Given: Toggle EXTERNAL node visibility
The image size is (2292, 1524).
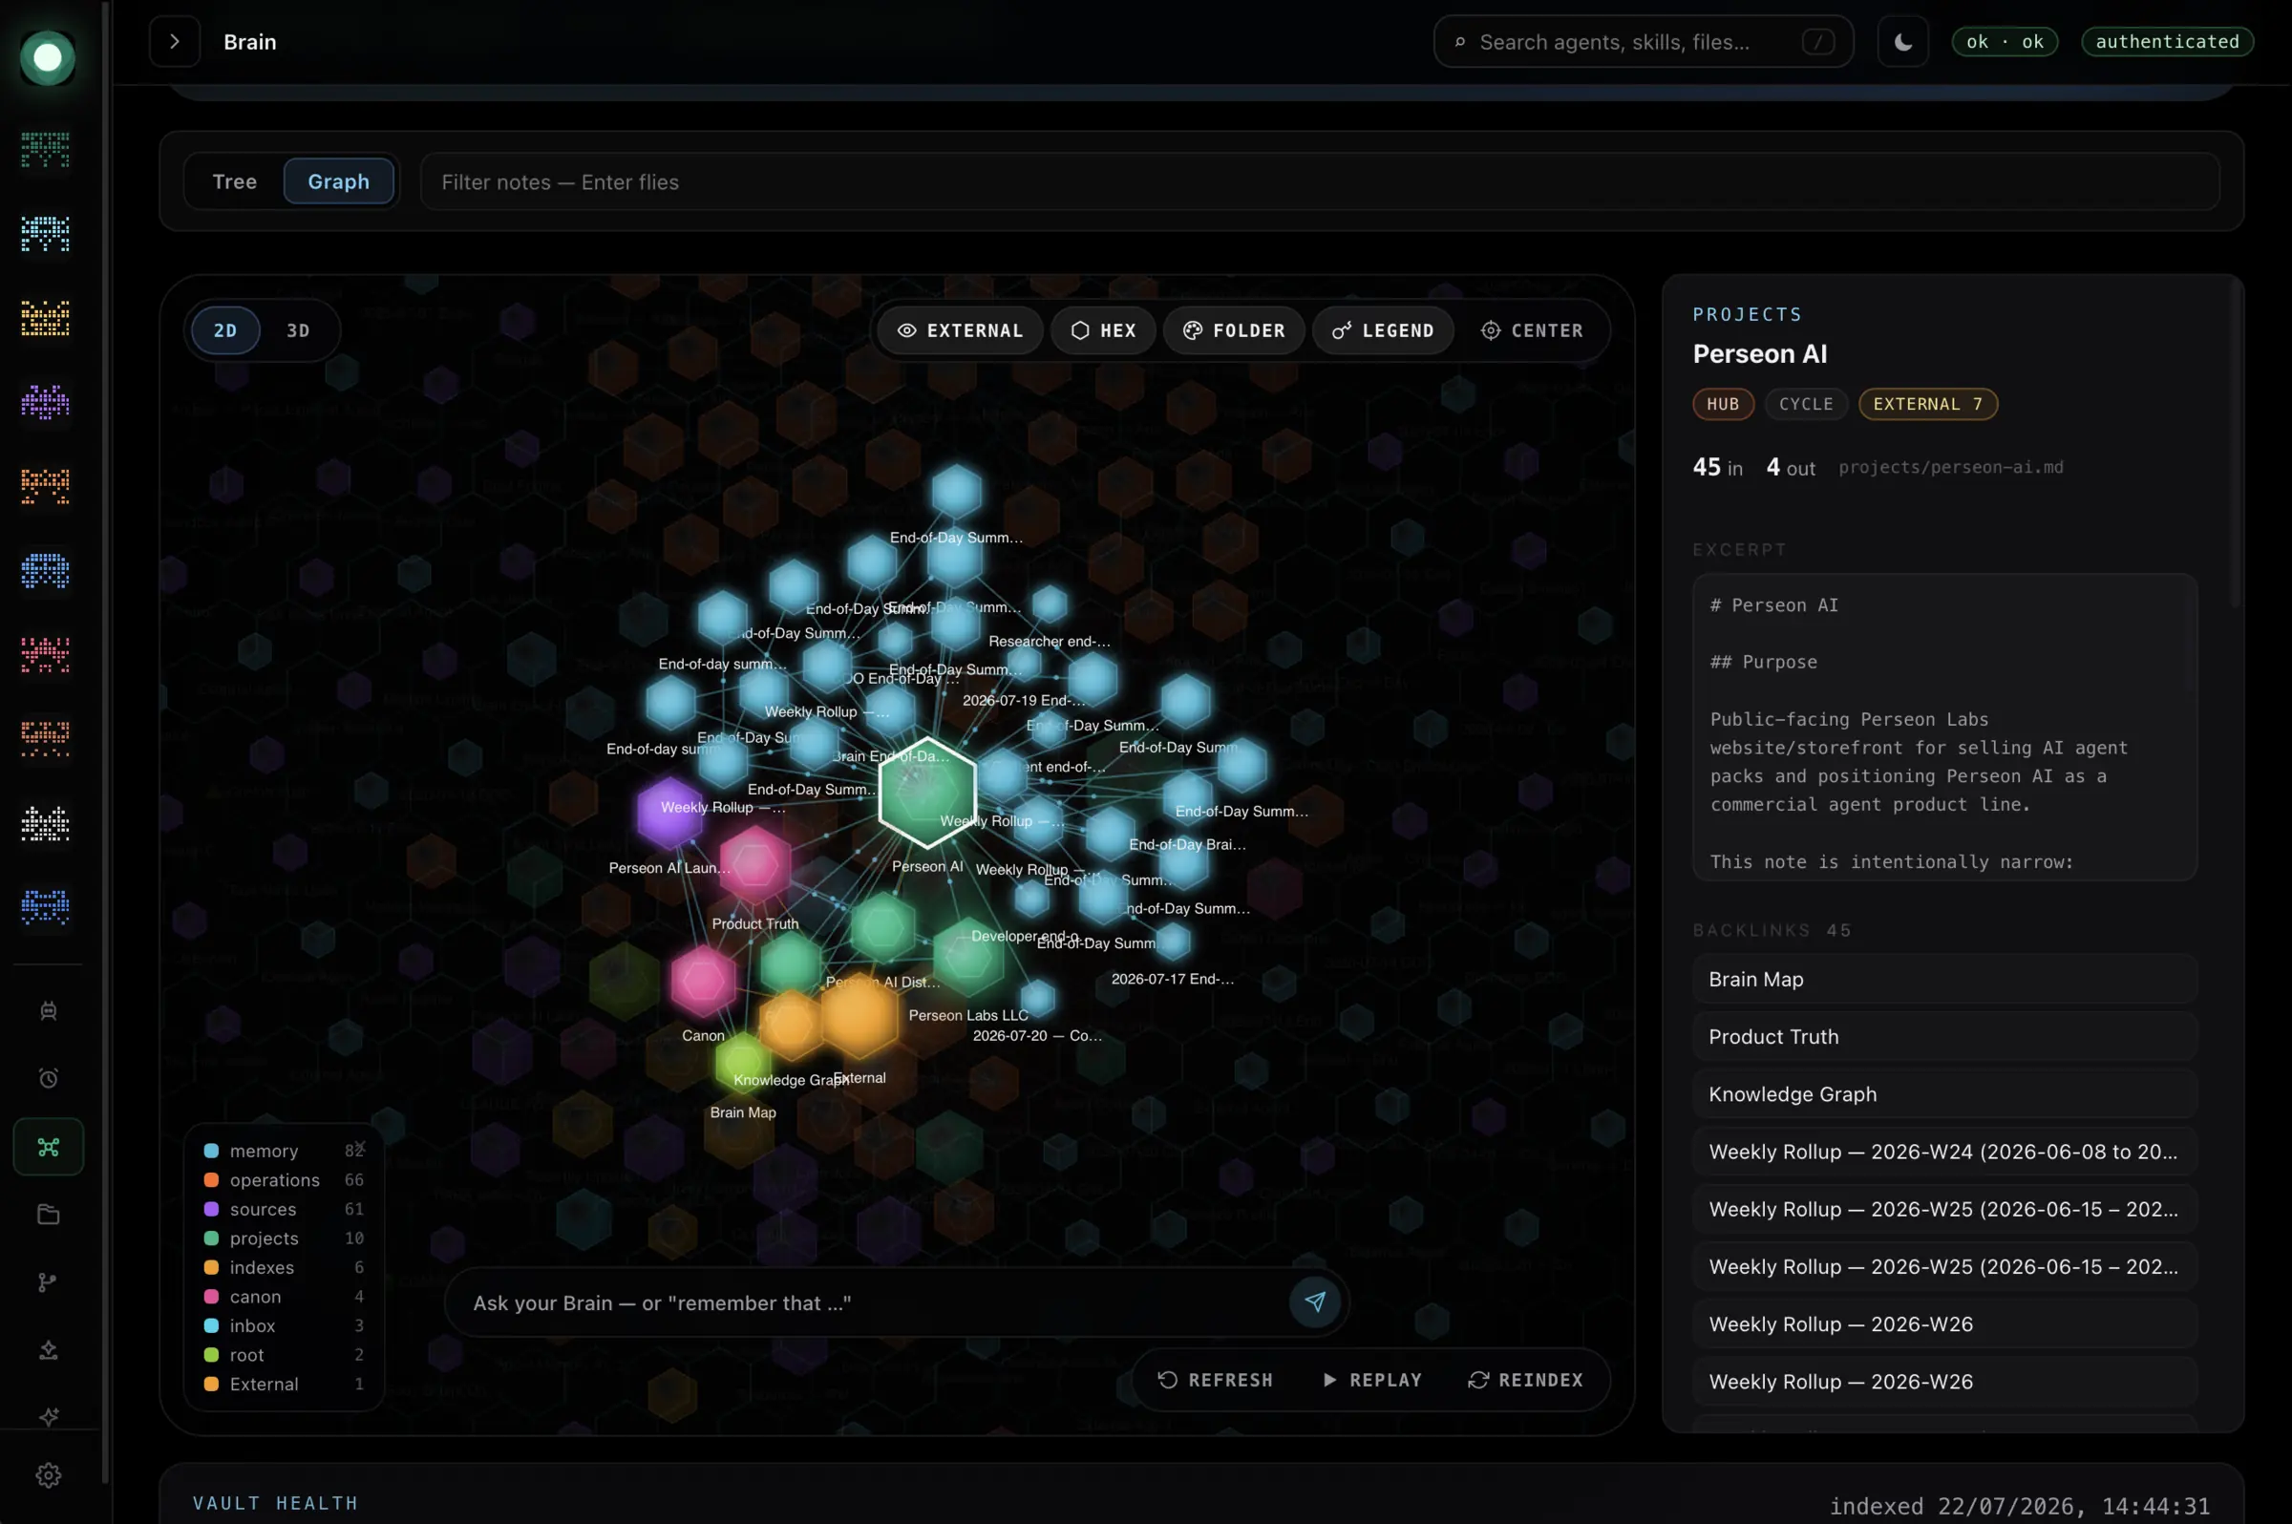Looking at the screenshot, I should coord(960,330).
